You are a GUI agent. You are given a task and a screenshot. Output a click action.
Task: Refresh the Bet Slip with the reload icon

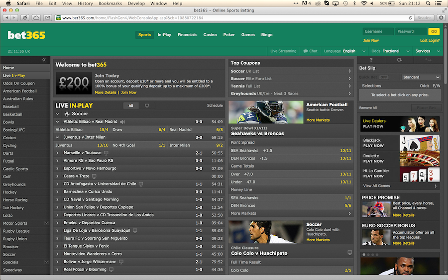click(399, 60)
